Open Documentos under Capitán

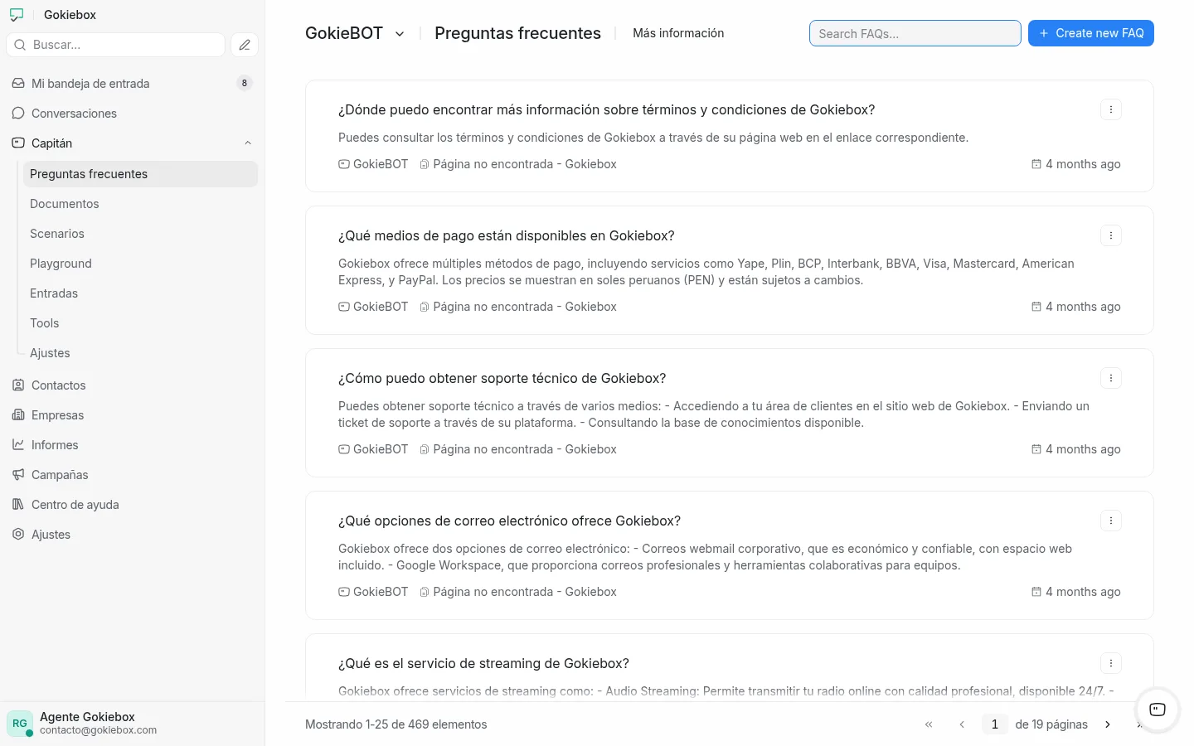[141, 204]
